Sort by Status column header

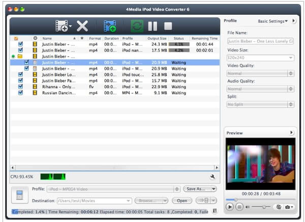(x=178, y=38)
